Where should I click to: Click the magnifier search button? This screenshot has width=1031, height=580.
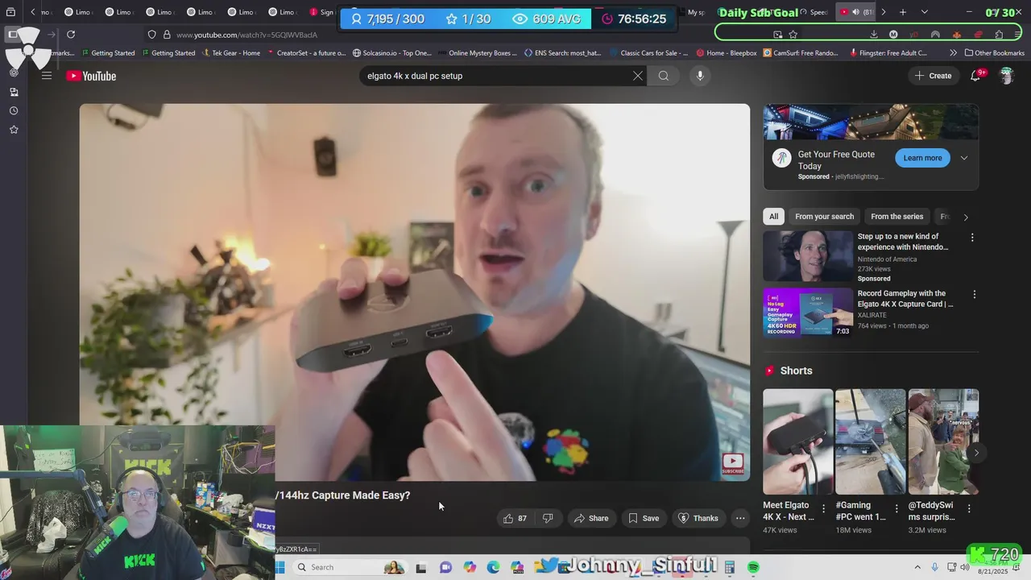[663, 76]
